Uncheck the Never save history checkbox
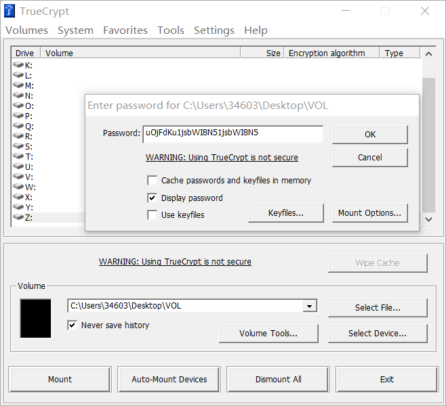Screen dimensions: 446x406 click(x=73, y=325)
